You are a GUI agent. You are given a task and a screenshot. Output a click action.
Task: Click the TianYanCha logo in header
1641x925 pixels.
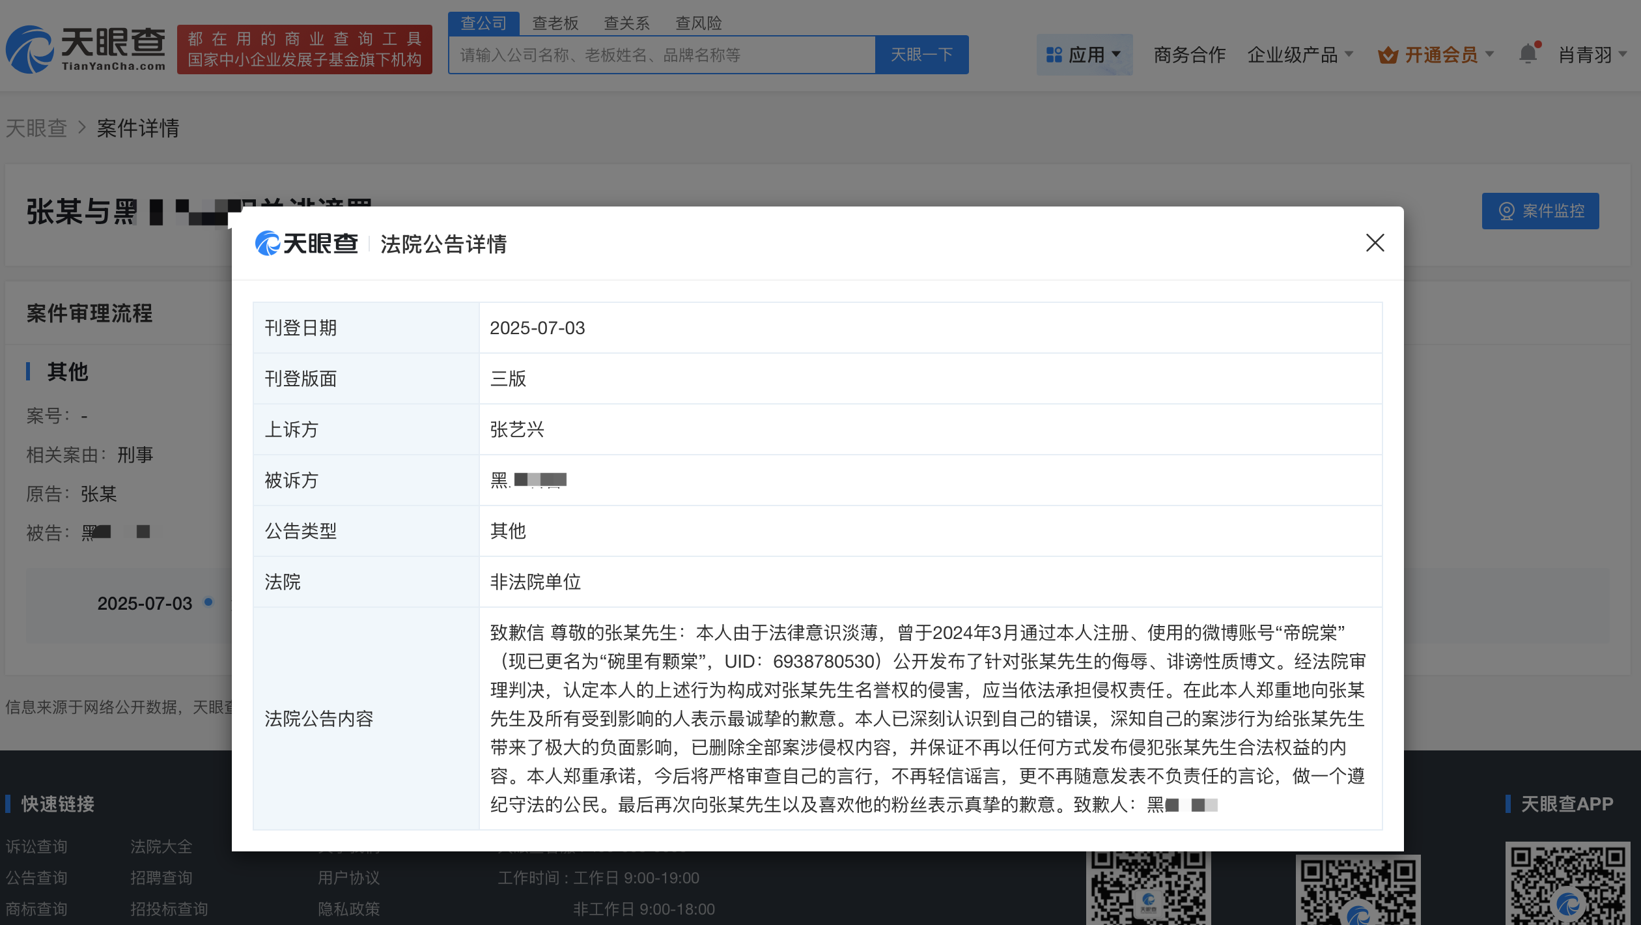pos(85,50)
